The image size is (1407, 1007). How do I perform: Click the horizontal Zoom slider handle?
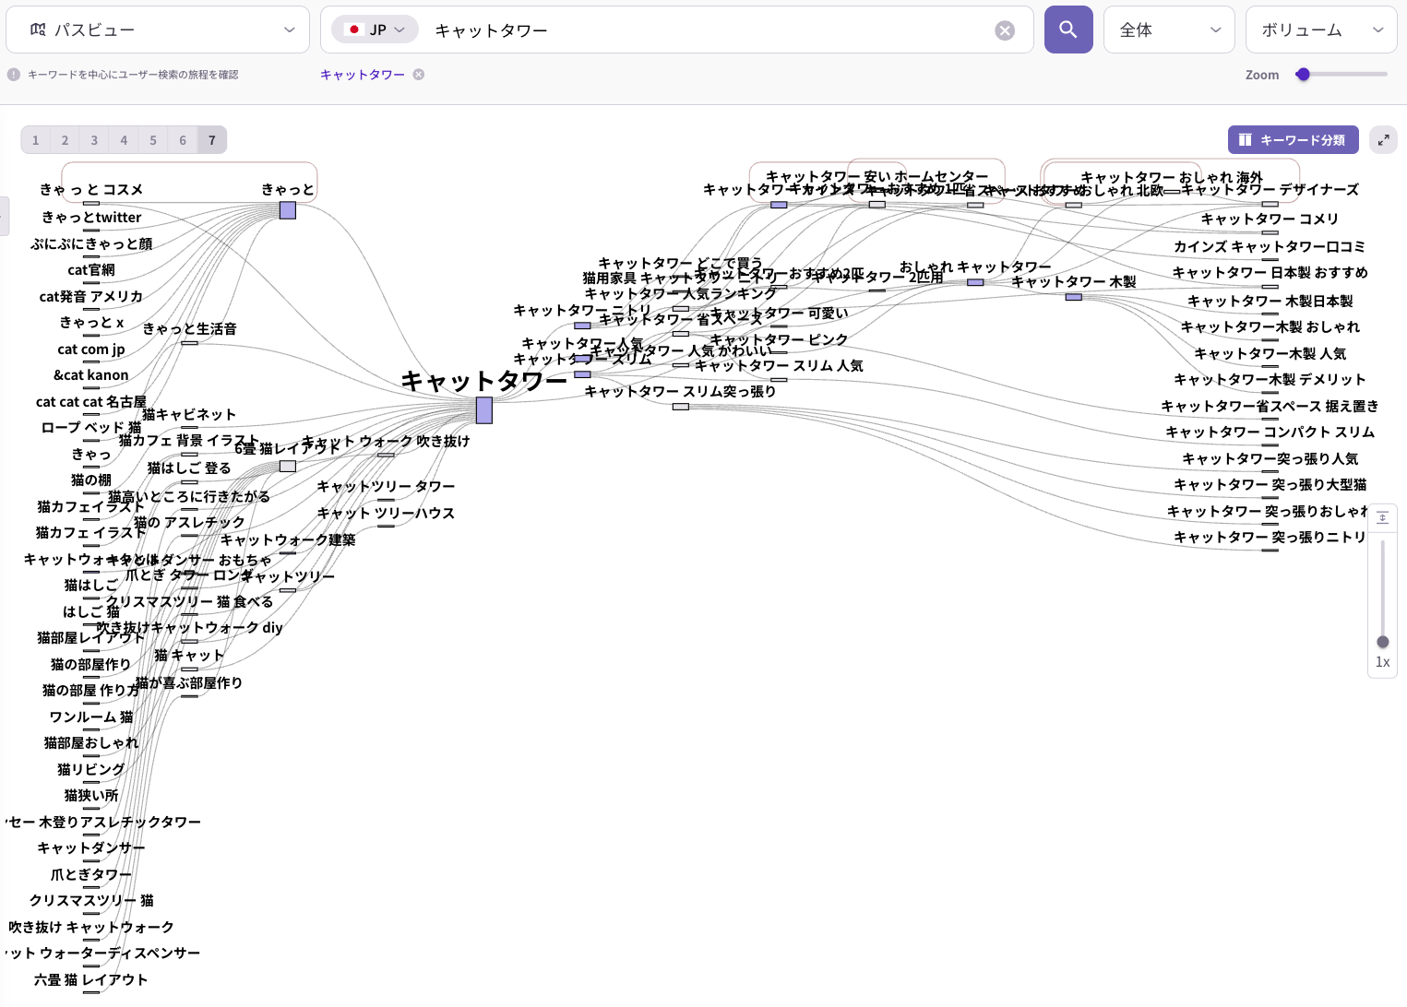point(1303,75)
